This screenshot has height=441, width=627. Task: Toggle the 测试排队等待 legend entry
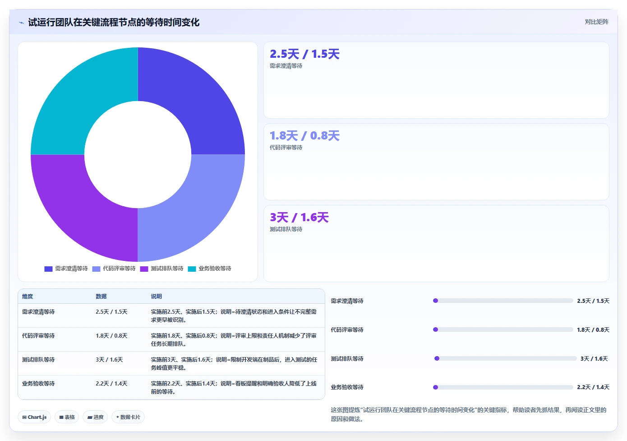coord(161,269)
